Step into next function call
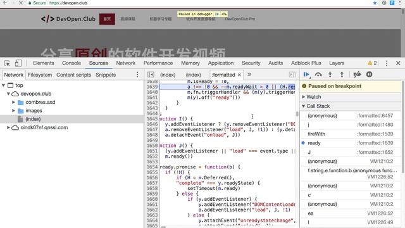Screen dimensions: 405x228 [x=330, y=75]
